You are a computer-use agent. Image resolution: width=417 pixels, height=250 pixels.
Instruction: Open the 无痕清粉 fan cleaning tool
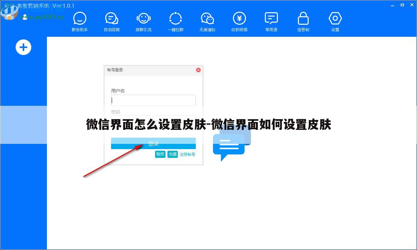[208, 22]
